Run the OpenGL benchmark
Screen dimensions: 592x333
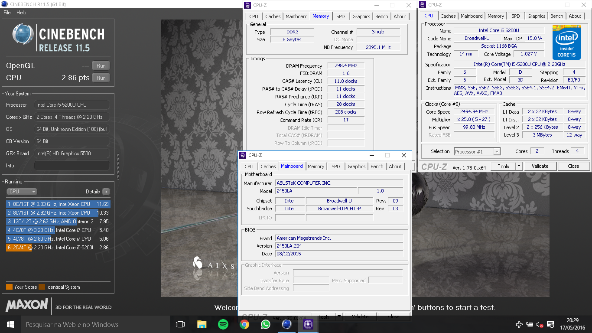[x=101, y=66]
